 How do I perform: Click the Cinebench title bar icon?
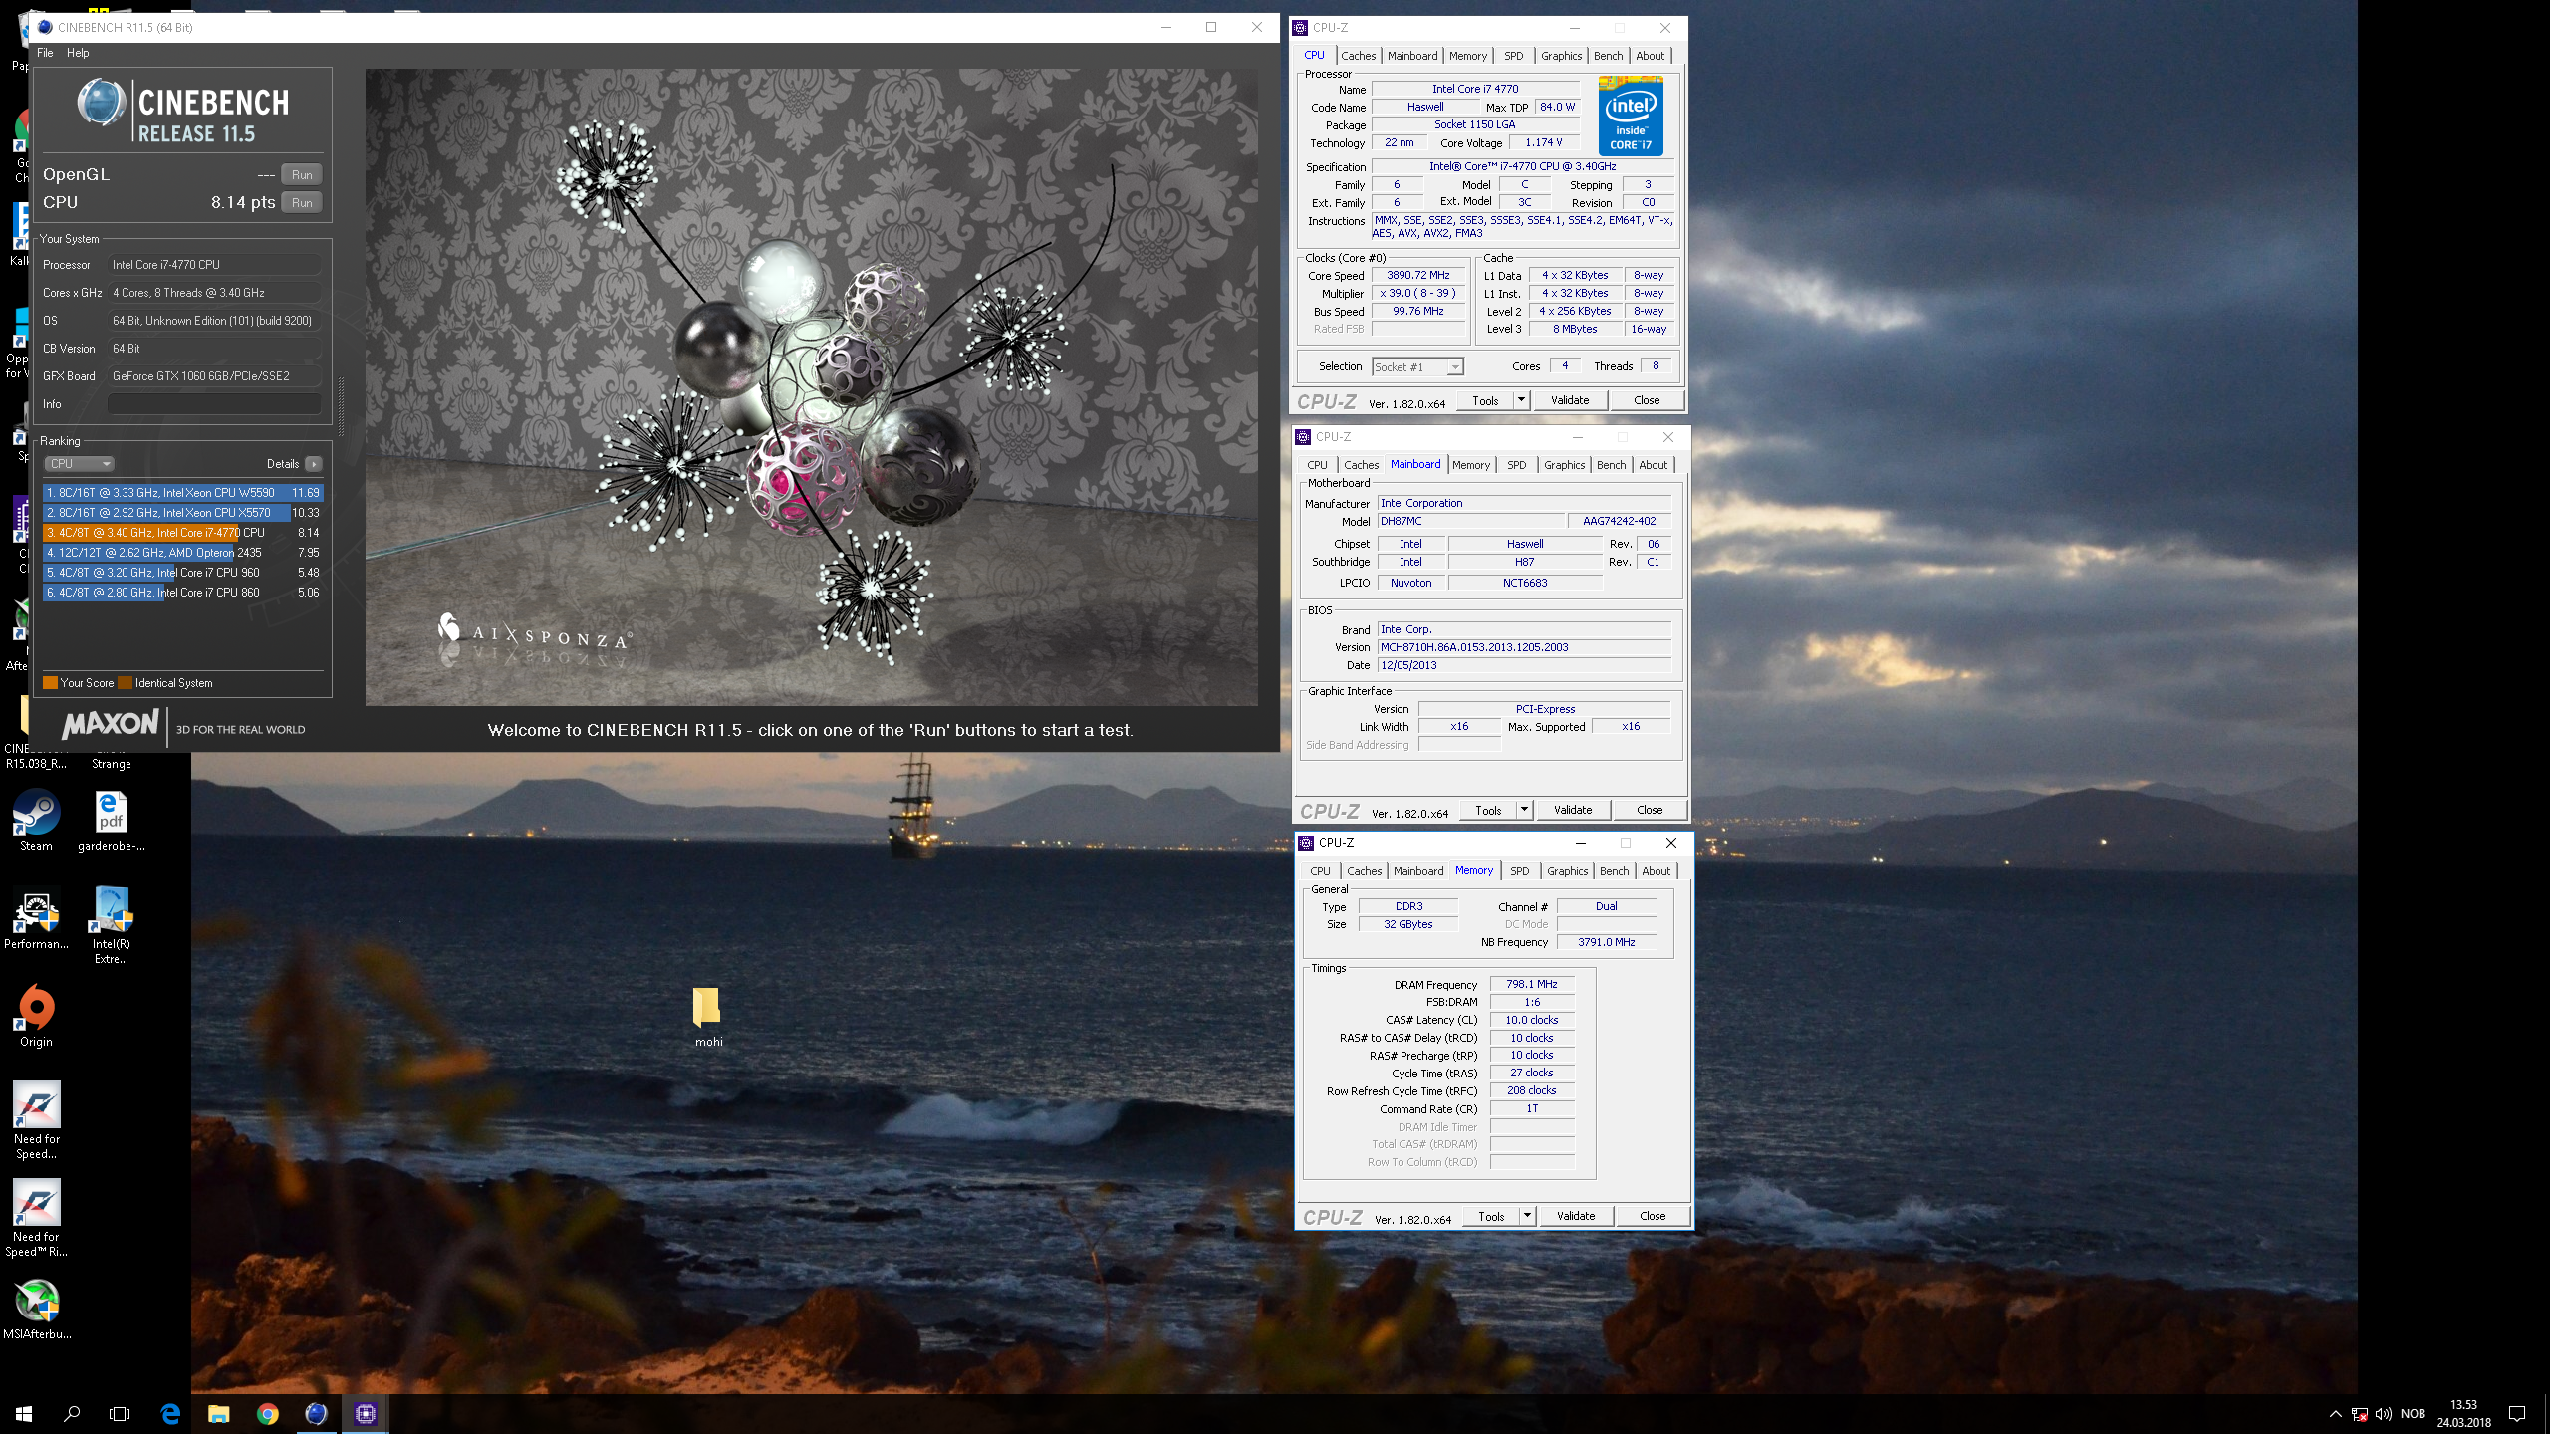tap(45, 27)
